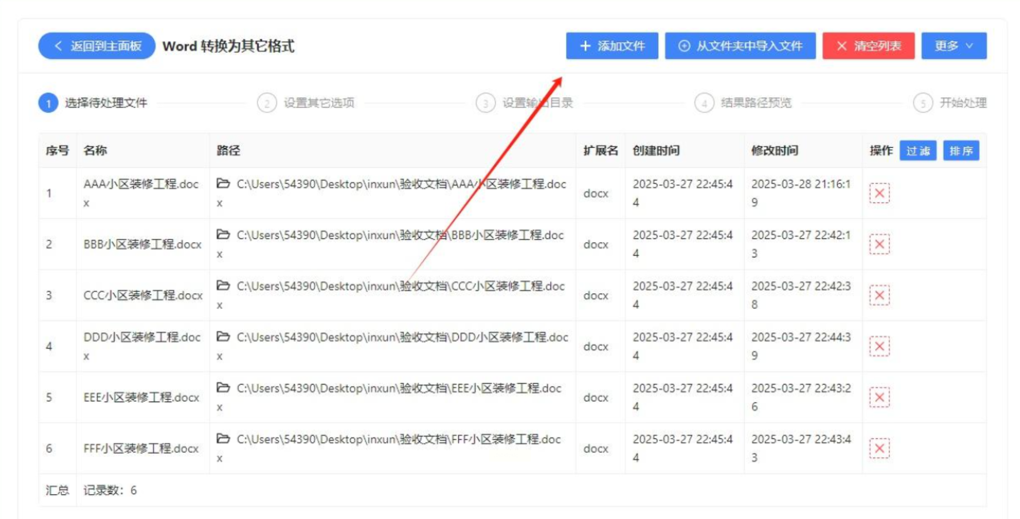The height and width of the screenshot is (519, 1020).
Task: Open folder icon for CCC file path
Action: click(223, 286)
